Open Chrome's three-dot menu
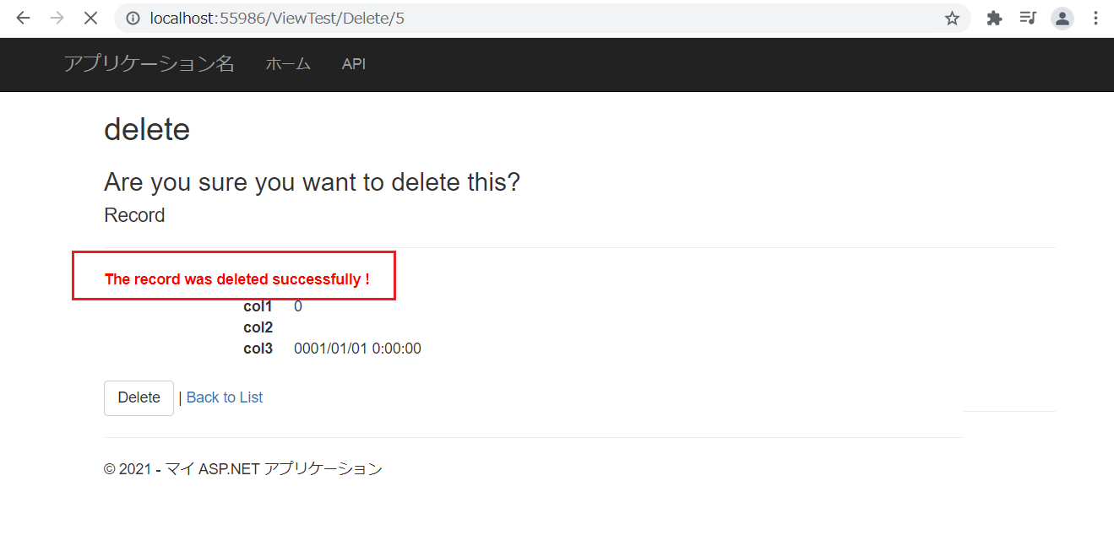Screen dimensions: 1114x535 click(1095, 18)
